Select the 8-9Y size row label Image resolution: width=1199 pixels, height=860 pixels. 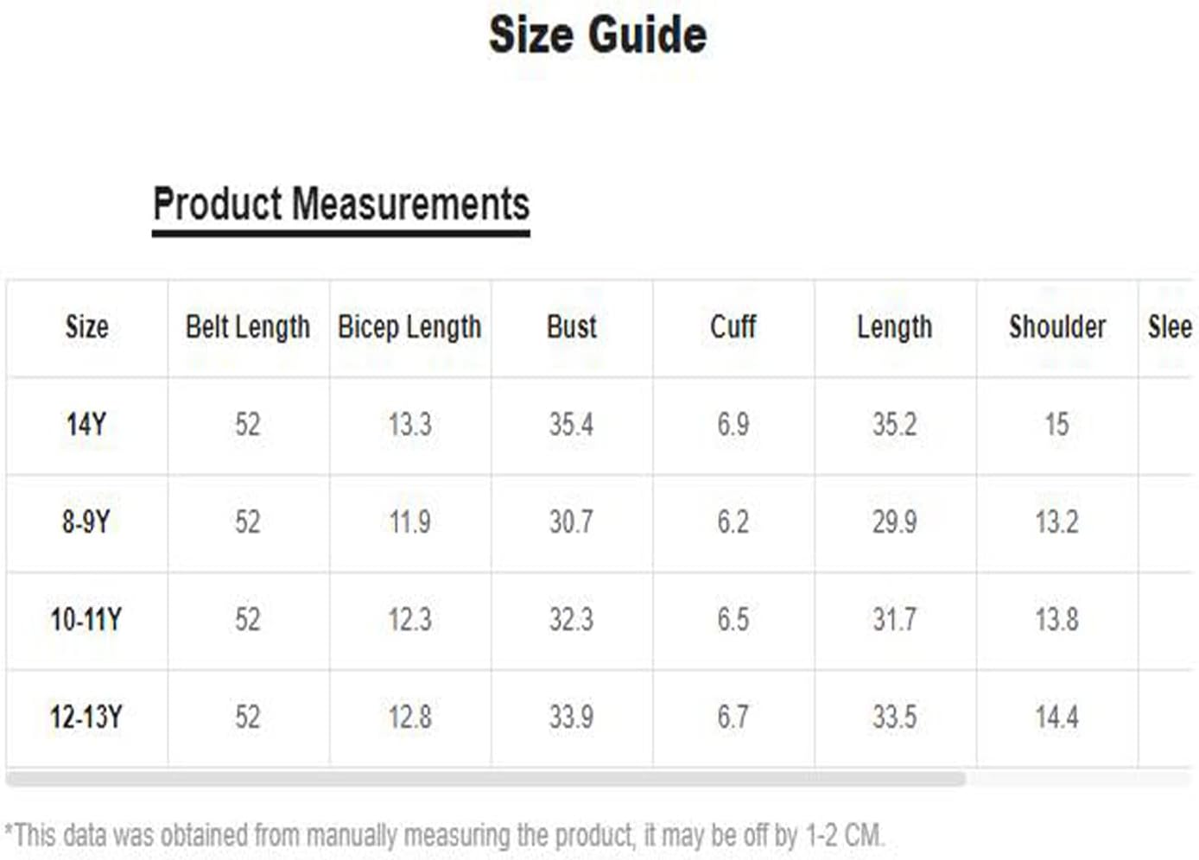pos(86,522)
